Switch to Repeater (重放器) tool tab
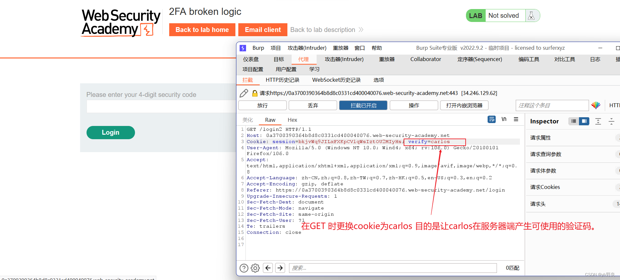The image size is (620, 280). click(x=387, y=59)
